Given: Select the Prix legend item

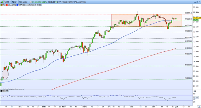Looking at the screenshot, I should (x=3, y=5).
